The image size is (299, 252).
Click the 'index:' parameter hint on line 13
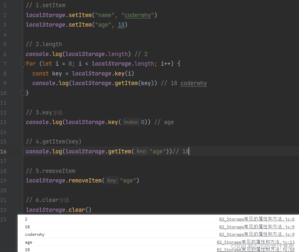[131, 122]
